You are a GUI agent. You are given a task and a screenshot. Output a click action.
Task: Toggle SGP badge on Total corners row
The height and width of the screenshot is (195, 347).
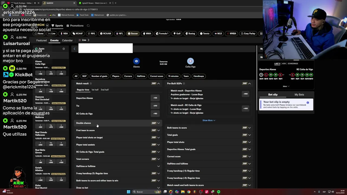coord(154,159)
